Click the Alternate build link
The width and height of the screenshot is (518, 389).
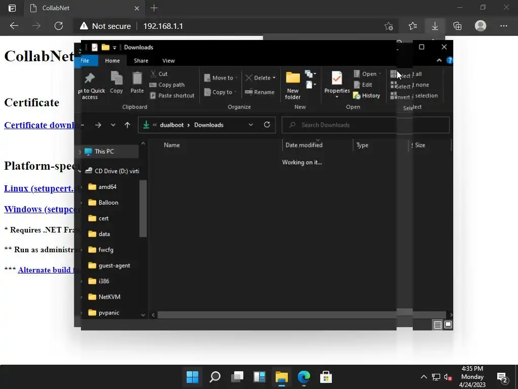49,270
